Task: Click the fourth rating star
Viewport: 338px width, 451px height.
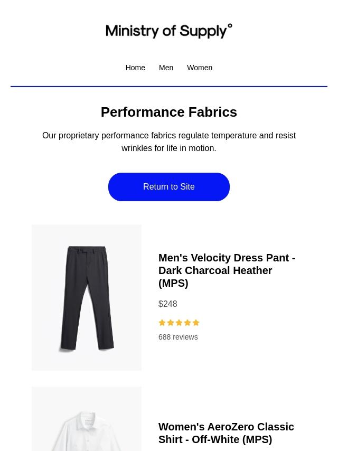Action: click(187, 323)
